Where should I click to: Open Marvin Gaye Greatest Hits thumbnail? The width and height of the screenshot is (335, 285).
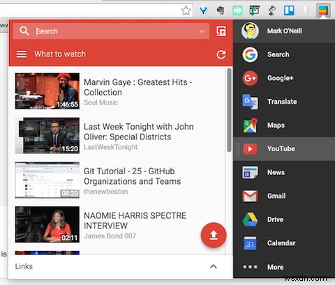[47, 91]
